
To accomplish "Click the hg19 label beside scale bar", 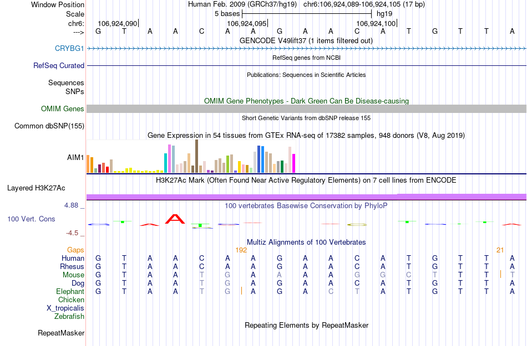I will [384, 14].
